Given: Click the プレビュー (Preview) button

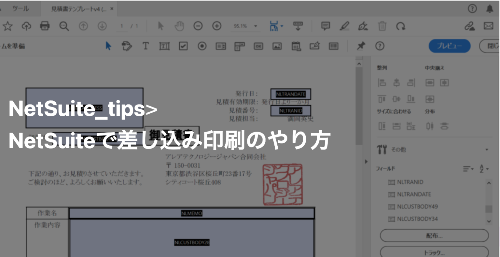Looking at the screenshot, I should [x=449, y=46].
